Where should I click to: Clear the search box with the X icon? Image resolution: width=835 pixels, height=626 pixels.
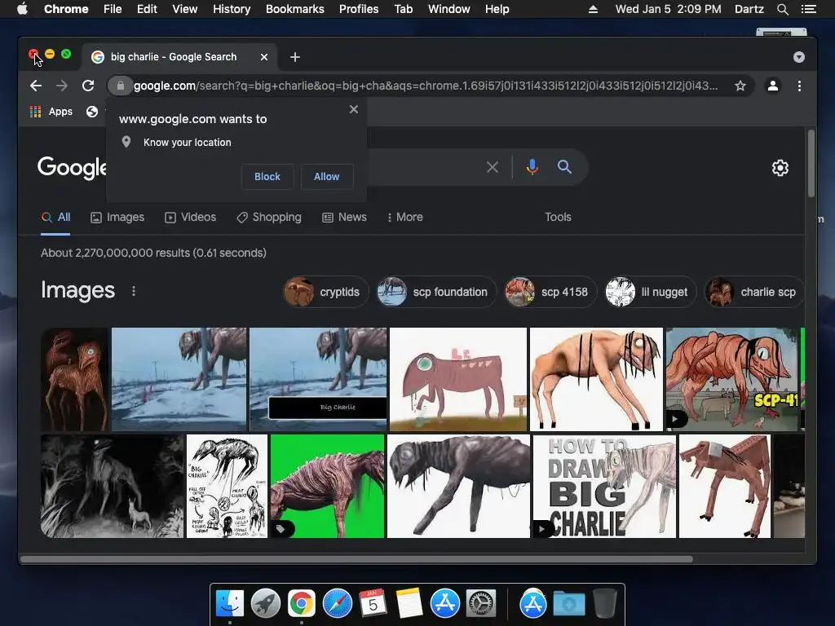pos(493,167)
